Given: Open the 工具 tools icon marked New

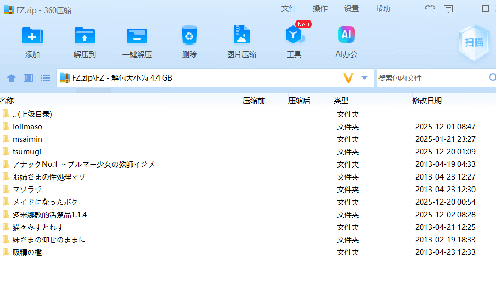Looking at the screenshot, I should coord(294,36).
